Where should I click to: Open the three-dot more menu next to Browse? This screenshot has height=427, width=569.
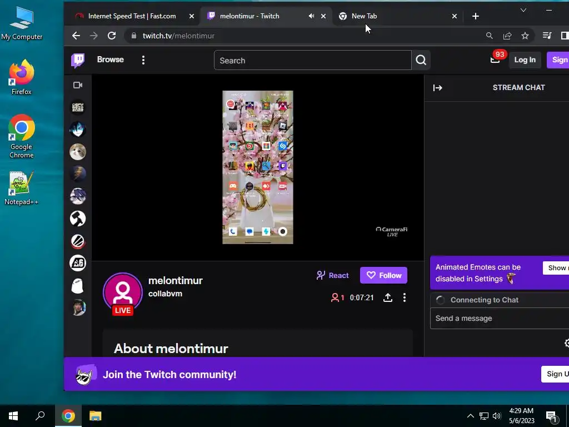pyautogui.click(x=143, y=60)
